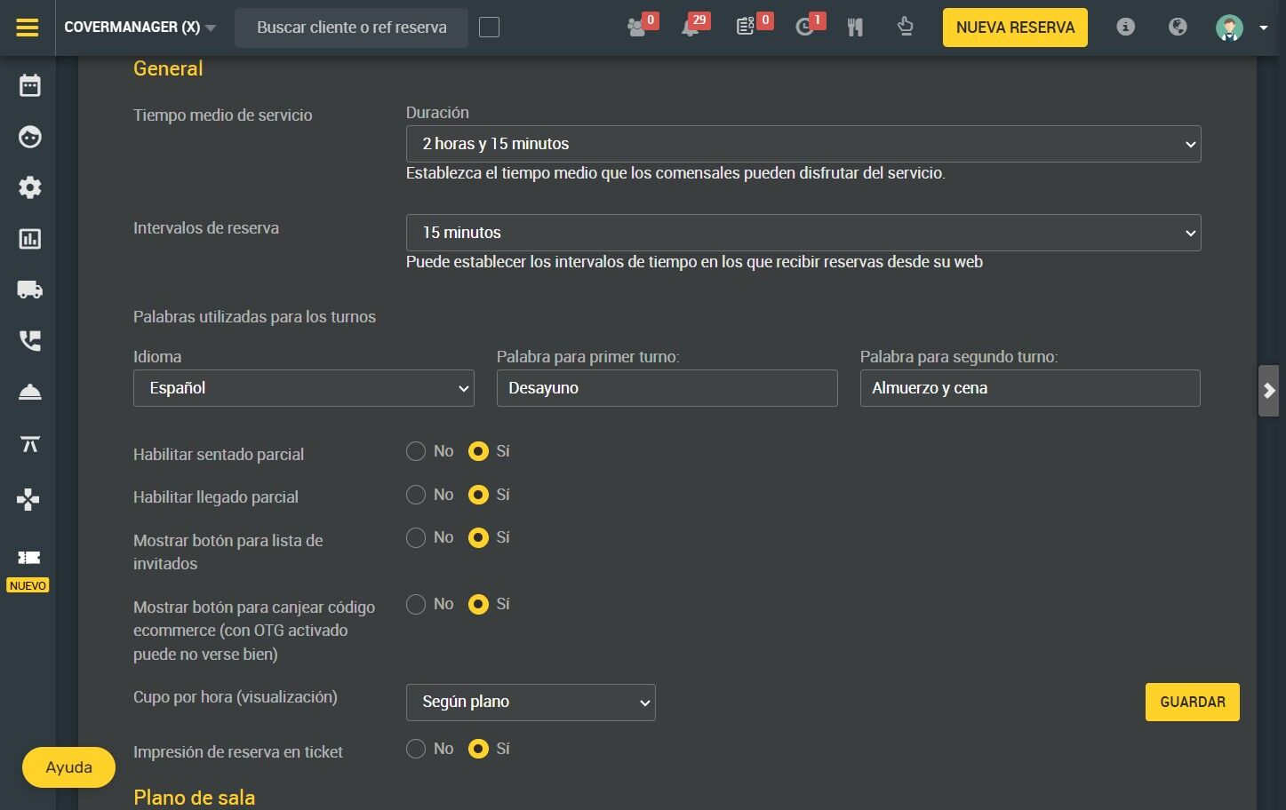Open the Intervalos de reserva dropdown
Image resolution: width=1286 pixels, height=810 pixels.
point(803,233)
